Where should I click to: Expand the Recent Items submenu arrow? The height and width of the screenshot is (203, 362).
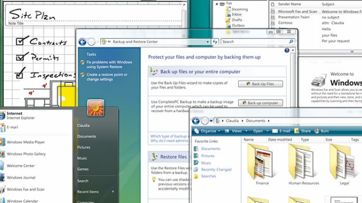pos(113,192)
